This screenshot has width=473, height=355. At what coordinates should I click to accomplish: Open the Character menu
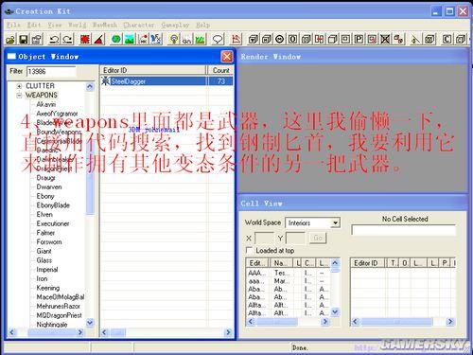pyautogui.click(x=139, y=25)
